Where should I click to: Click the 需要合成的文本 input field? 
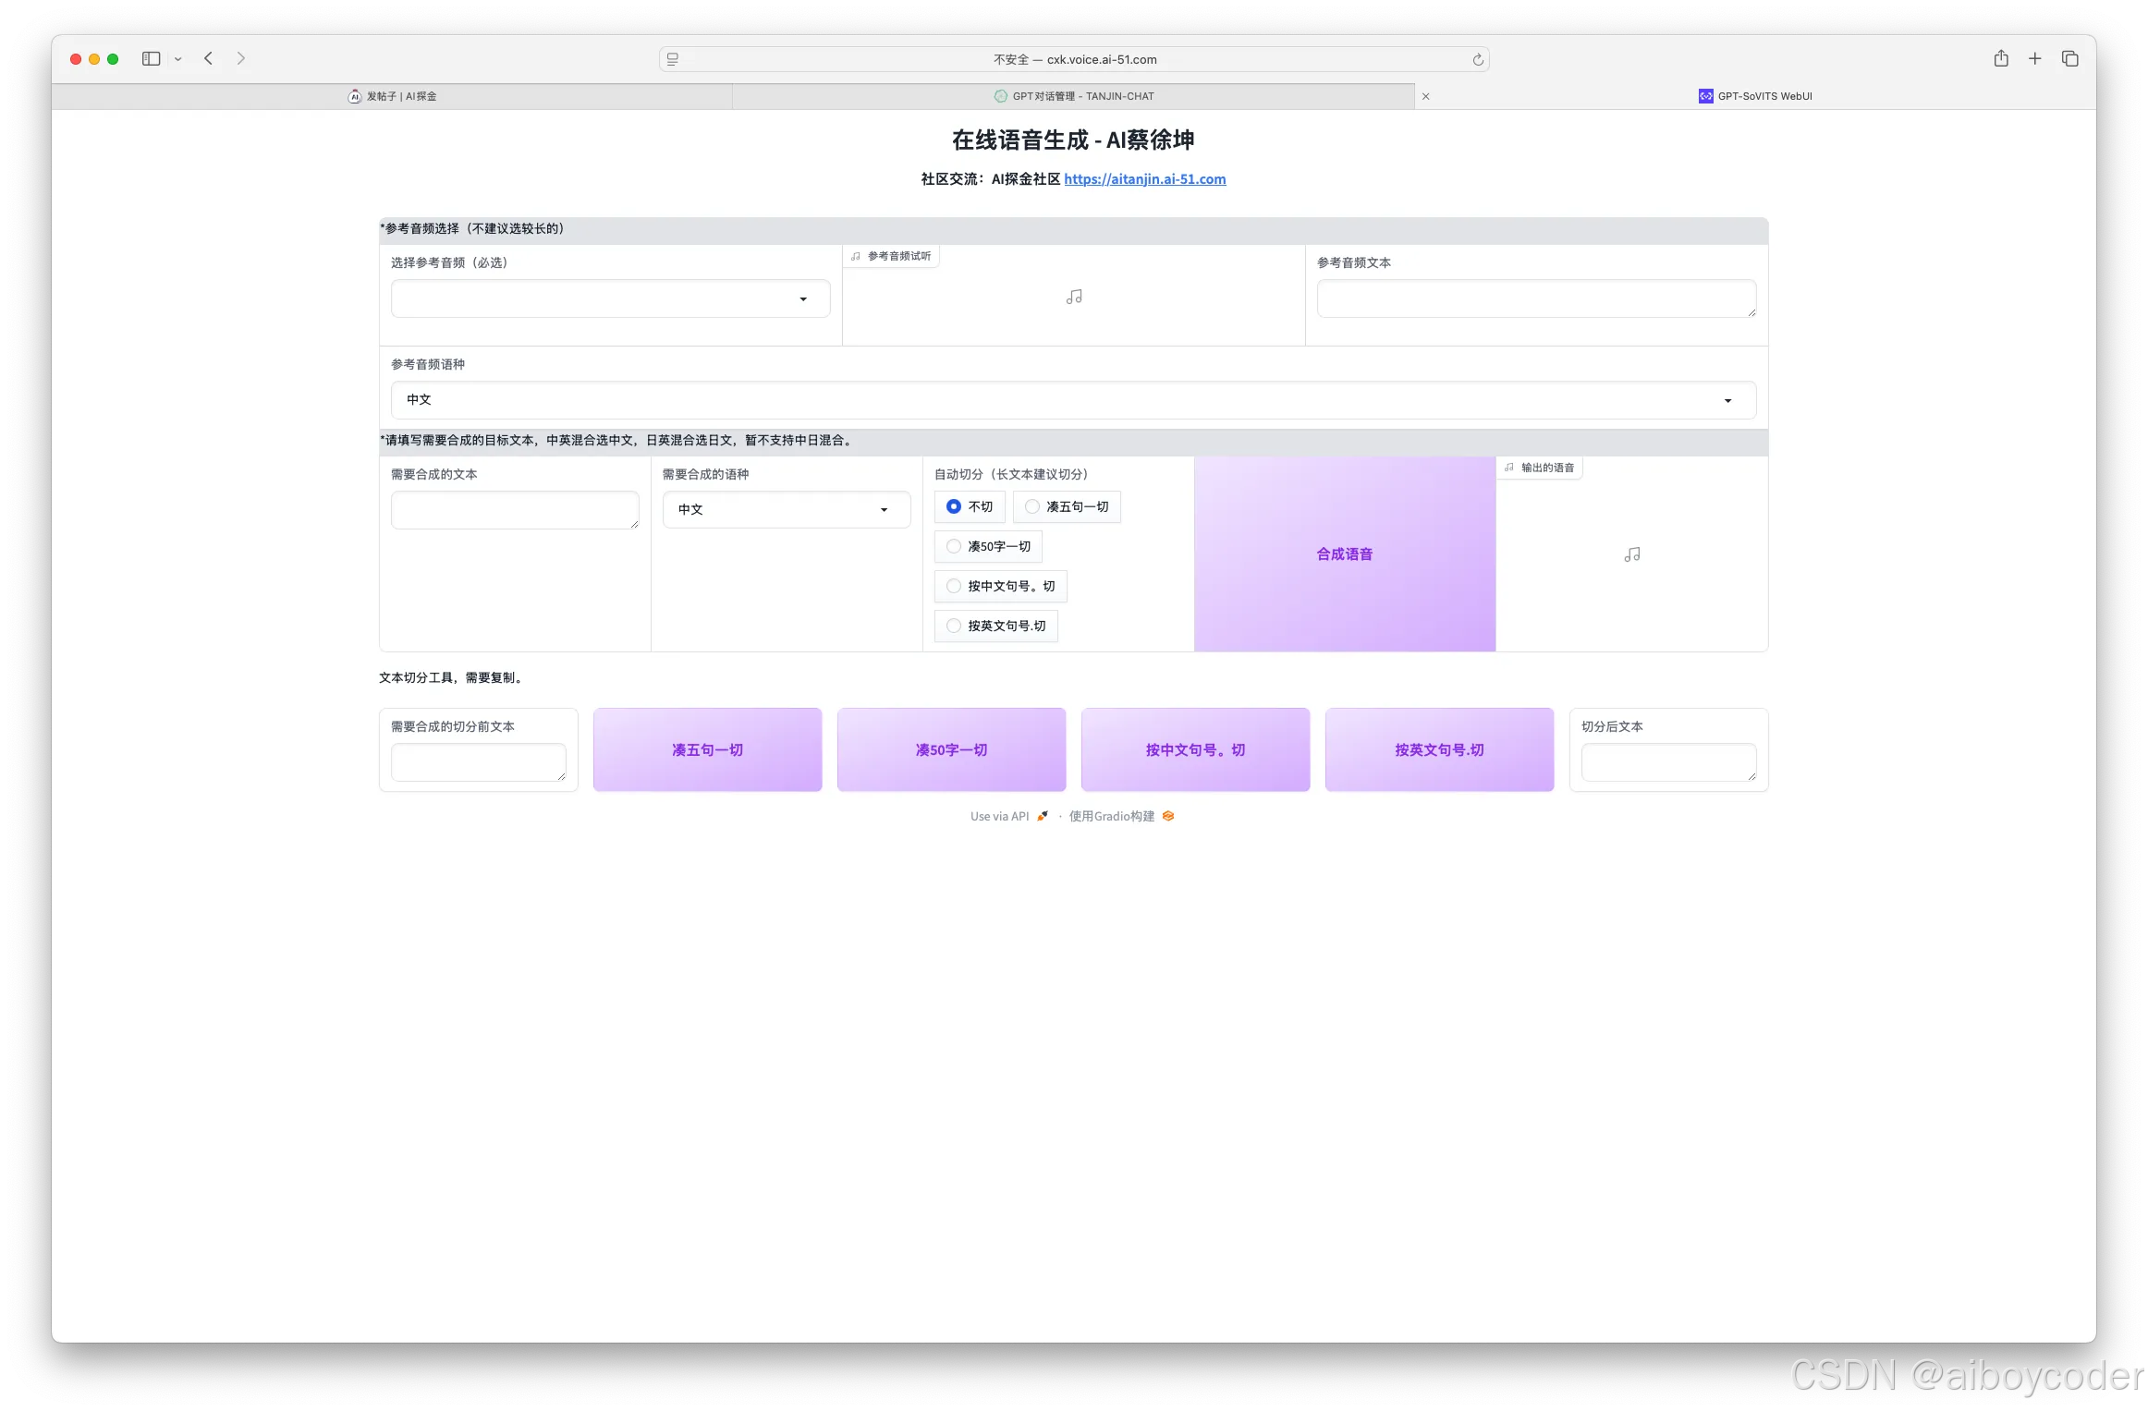coord(514,510)
